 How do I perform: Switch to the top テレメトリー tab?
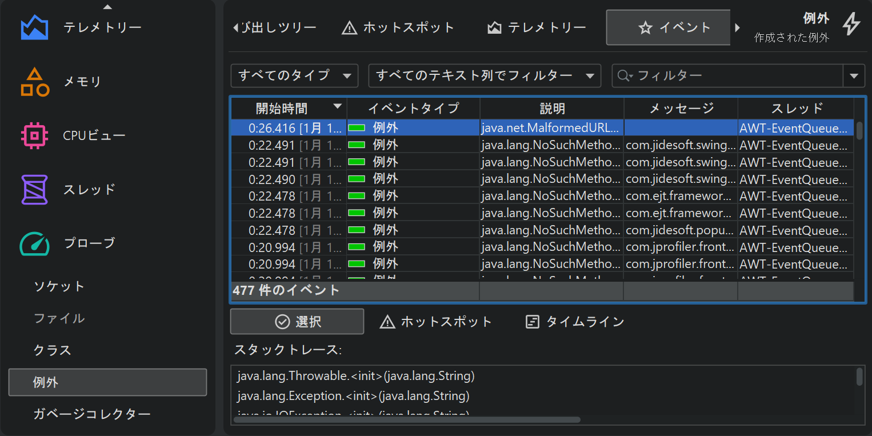(537, 27)
